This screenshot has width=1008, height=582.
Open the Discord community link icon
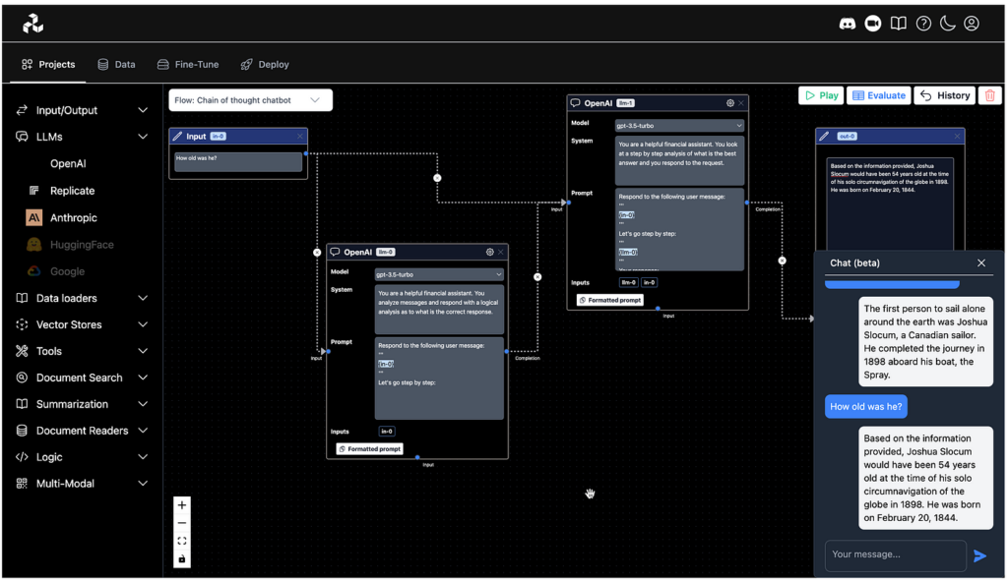847,24
